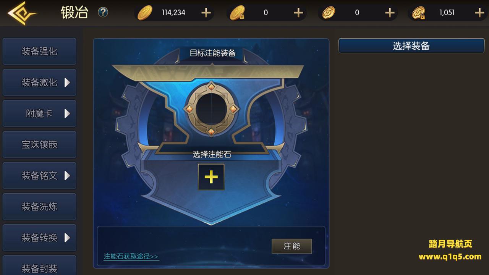Screen dimensions: 489x275
Task: Select the 装备洗炼 tab
Action: pyautogui.click(x=39, y=206)
